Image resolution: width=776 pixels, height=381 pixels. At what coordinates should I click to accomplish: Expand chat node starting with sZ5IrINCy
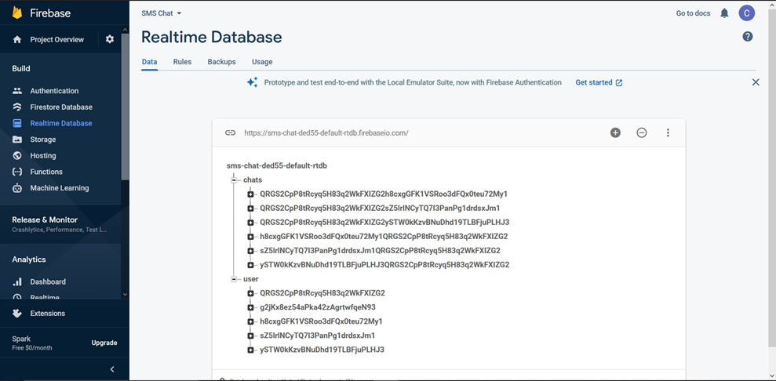coord(251,251)
